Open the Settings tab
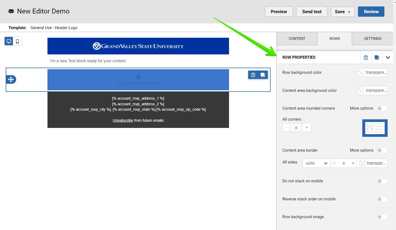The width and height of the screenshot is (396, 230). 373,39
